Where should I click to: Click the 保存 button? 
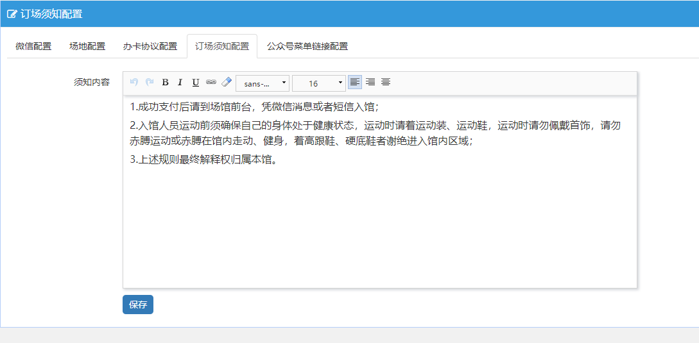pos(138,305)
